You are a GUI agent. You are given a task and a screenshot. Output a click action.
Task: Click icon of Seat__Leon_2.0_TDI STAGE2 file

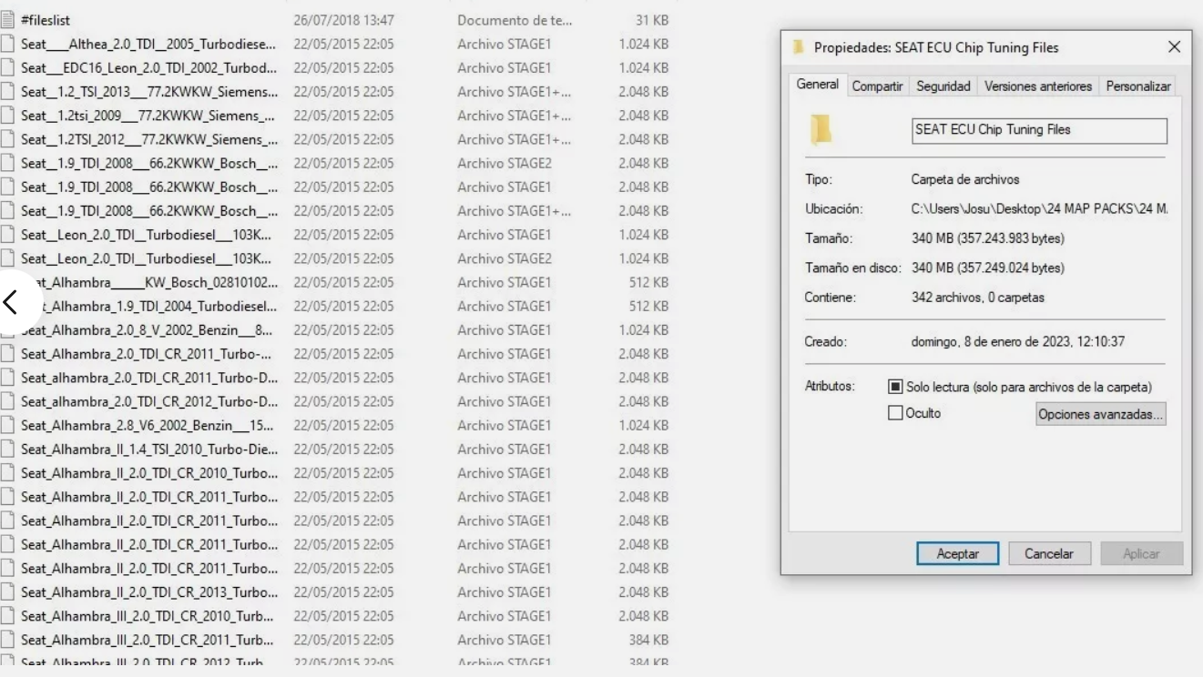(7, 258)
